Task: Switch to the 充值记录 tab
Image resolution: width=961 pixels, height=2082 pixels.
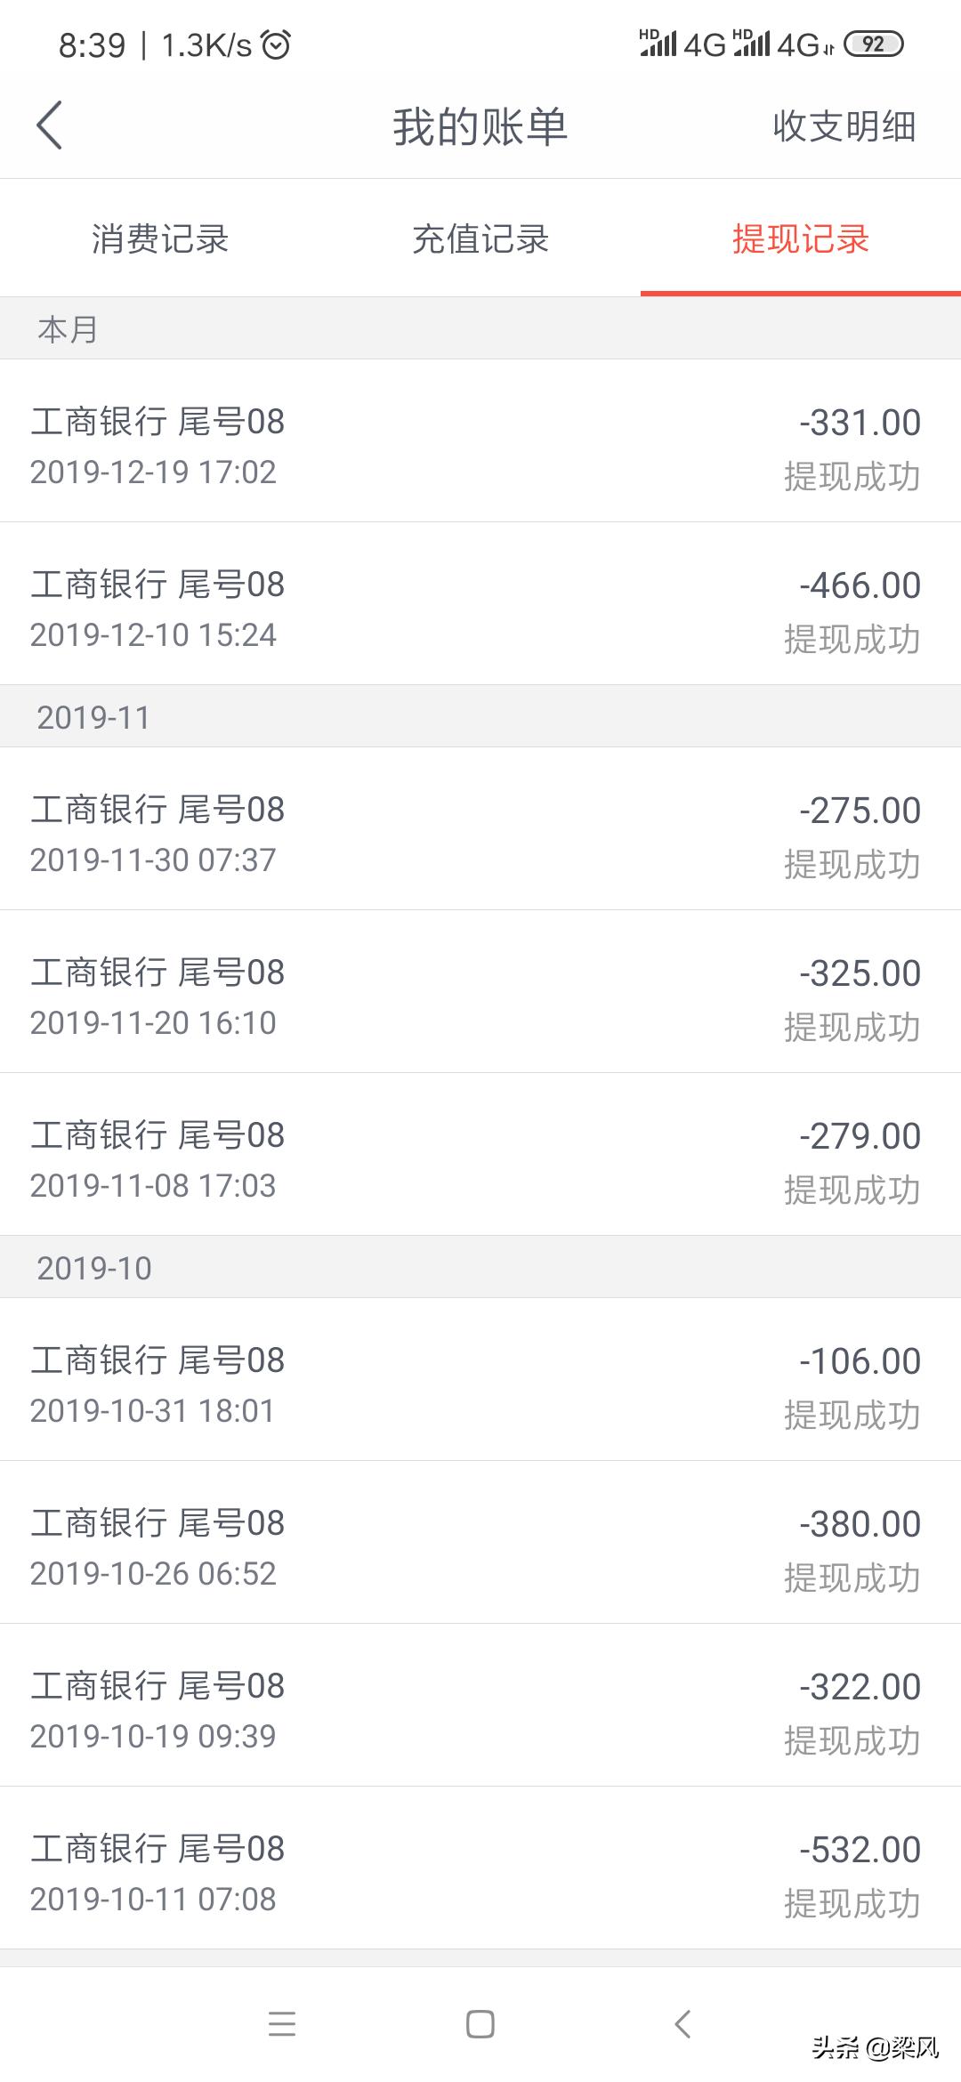Action: click(480, 238)
